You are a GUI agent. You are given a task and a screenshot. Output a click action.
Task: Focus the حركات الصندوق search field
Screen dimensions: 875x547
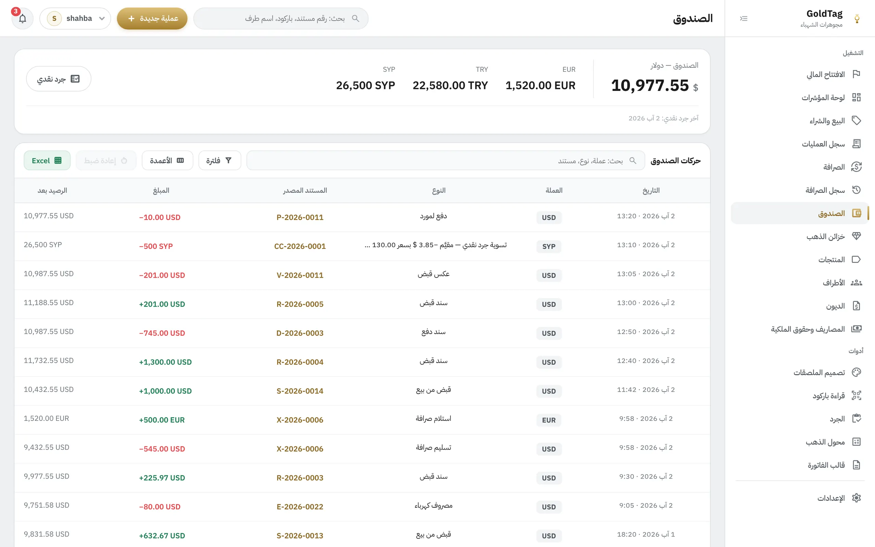[x=446, y=160]
